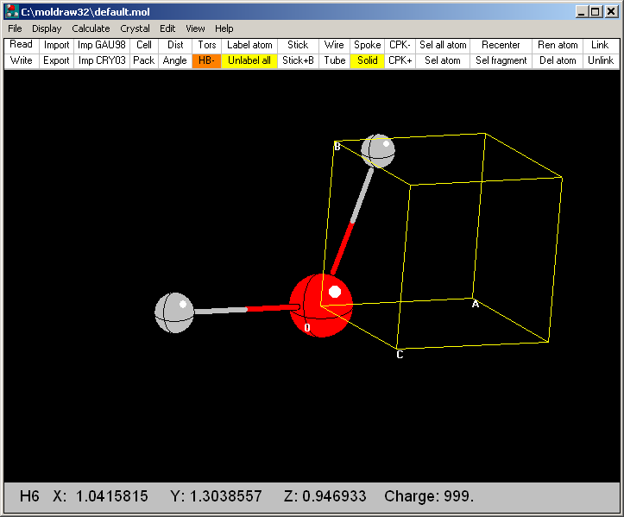The width and height of the screenshot is (624, 517).
Task: Toggle the orange HB- button
Action: click(206, 60)
